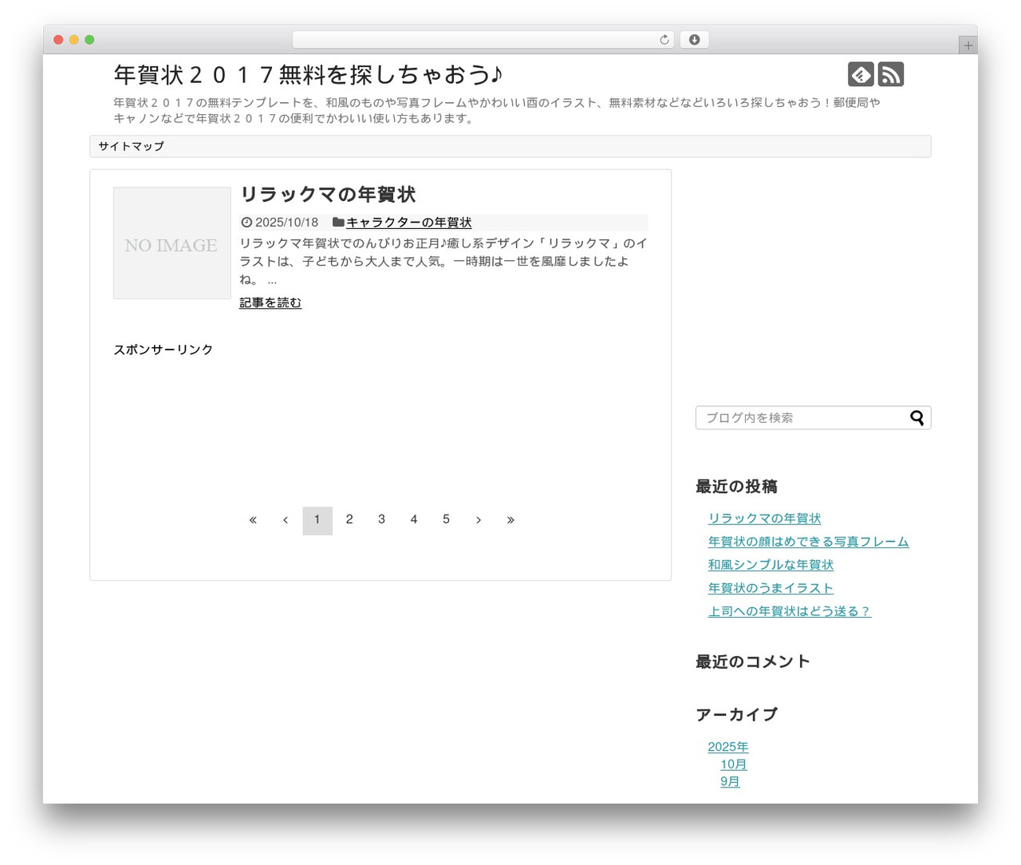
Task: Open post title リラックマの年賀状
Action: pyautogui.click(x=328, y=195)
